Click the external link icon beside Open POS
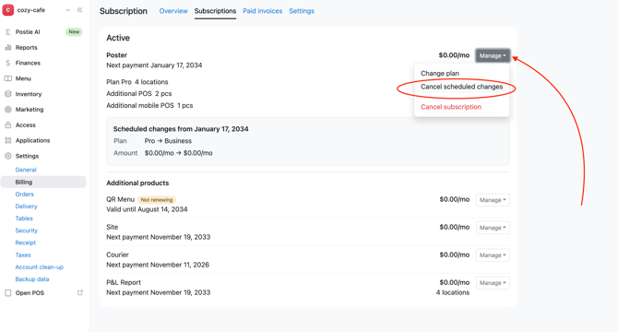 tap(80, 292)
